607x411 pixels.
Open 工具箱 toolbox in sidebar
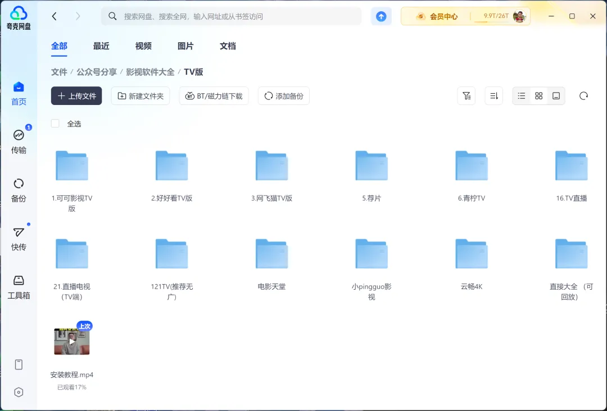tap(19, 287)
